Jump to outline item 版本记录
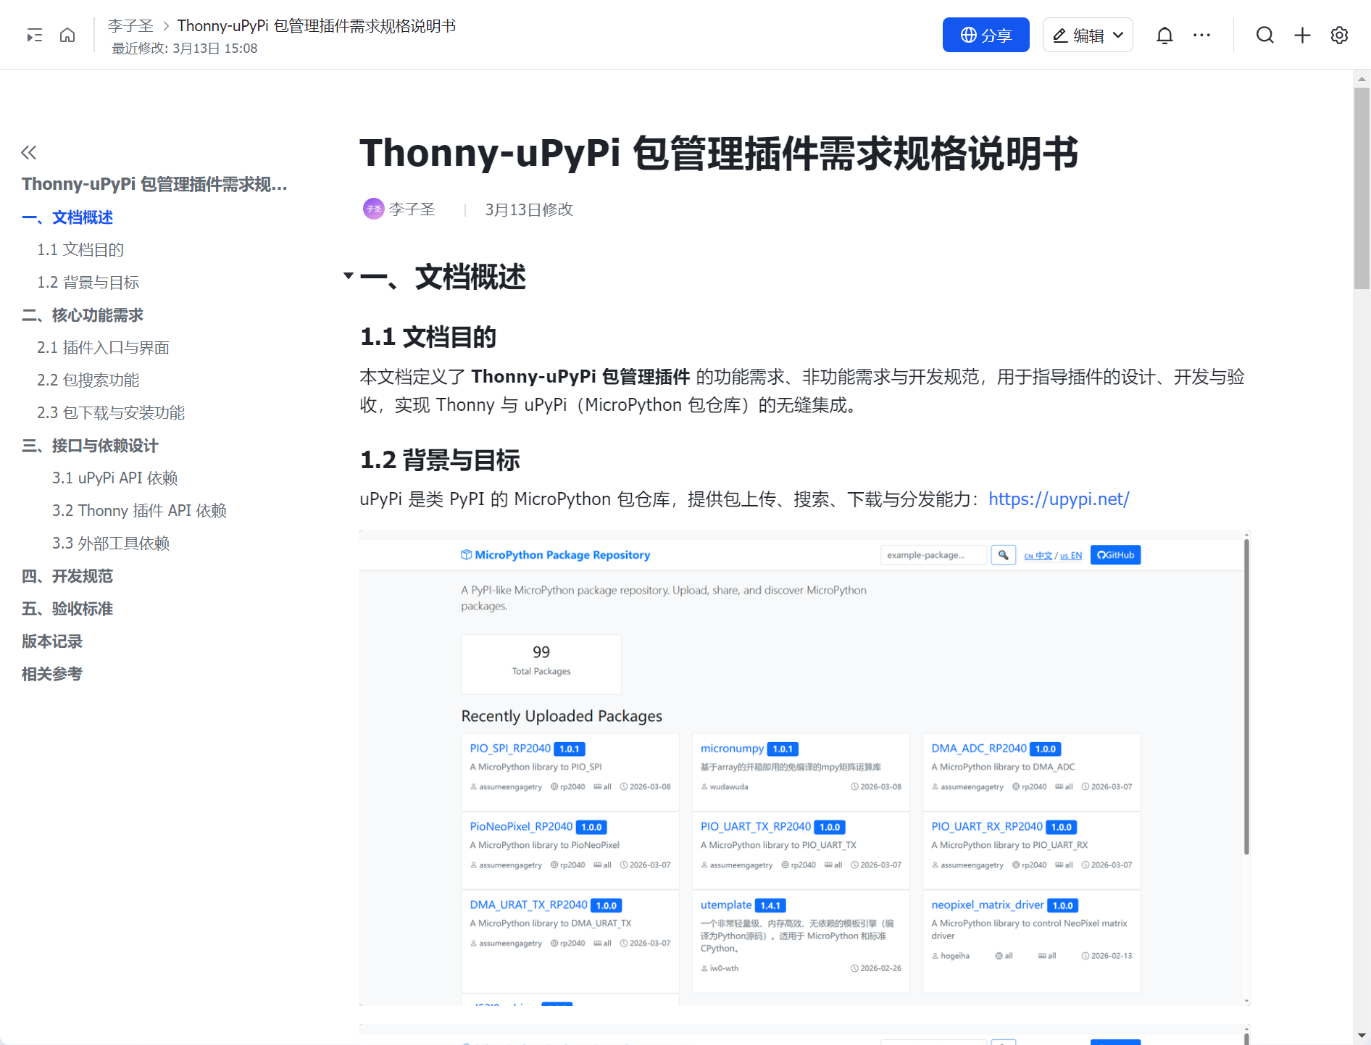 pyautogui.click(x=52, y=641)
